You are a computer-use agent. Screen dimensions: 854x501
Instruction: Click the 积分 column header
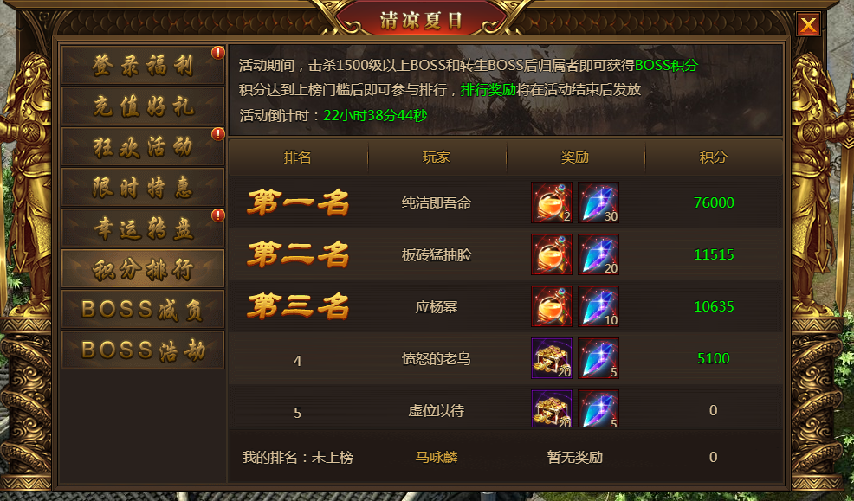tap(714, 157)
